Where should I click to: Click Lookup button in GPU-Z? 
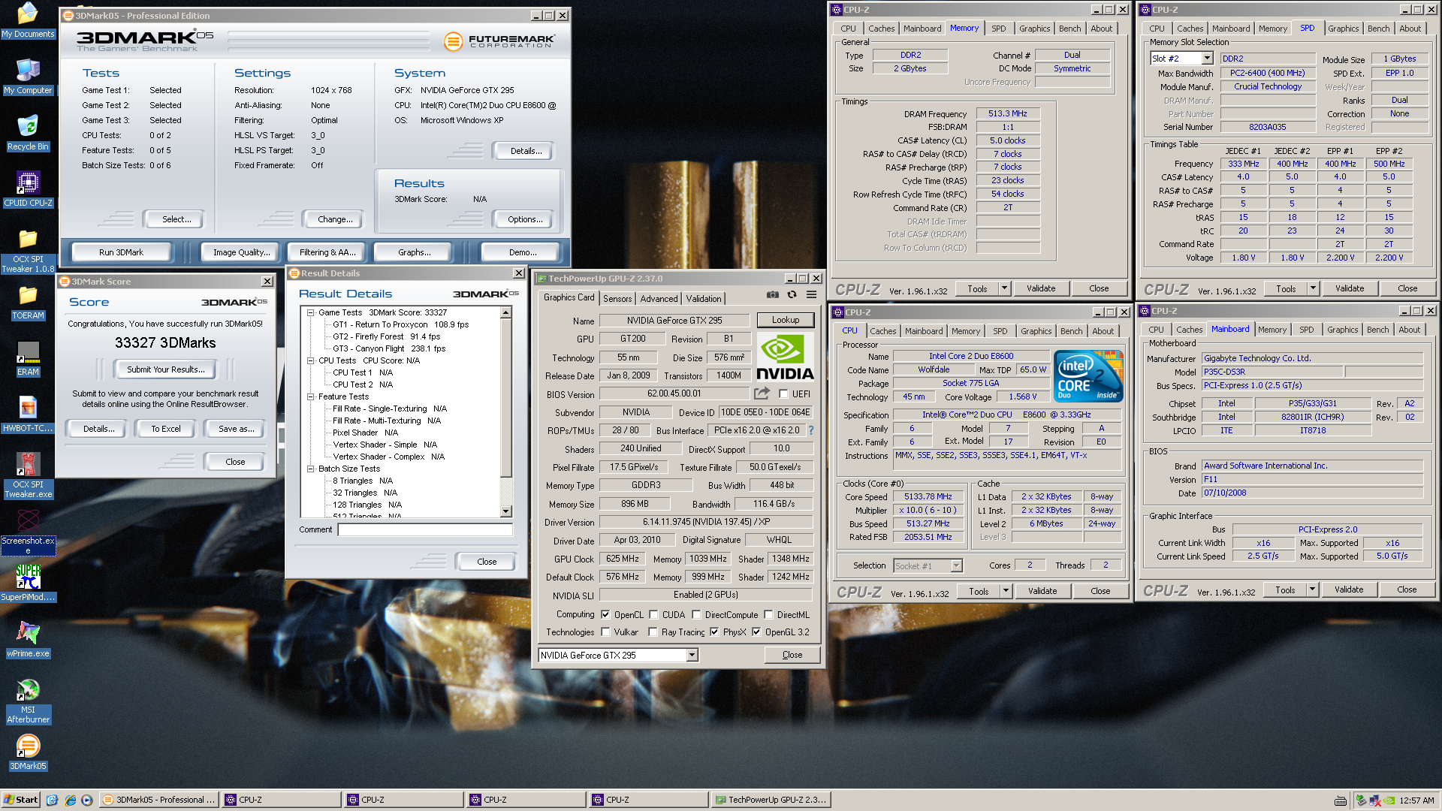click(786, 320)
